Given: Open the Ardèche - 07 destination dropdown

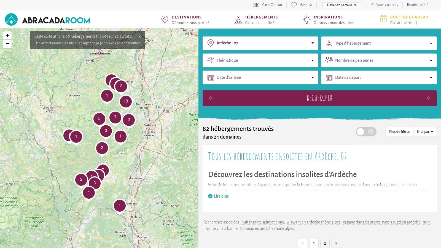Looking at the screenshot, I should [x=260, y=43].
